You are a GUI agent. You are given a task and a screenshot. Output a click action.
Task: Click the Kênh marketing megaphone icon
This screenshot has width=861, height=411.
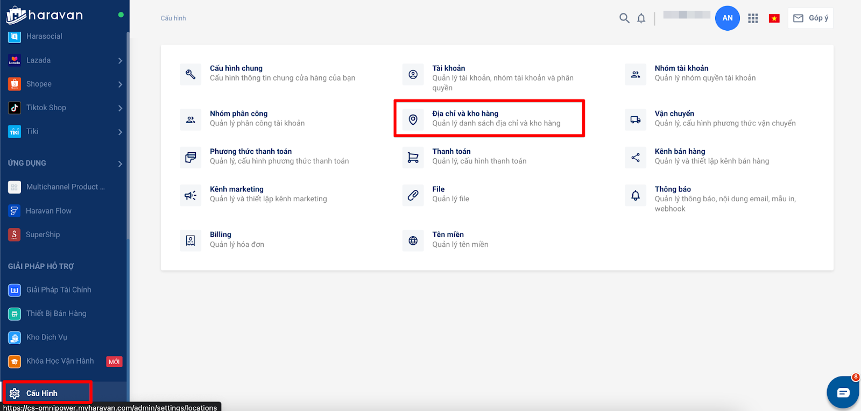tap(190, 195)
